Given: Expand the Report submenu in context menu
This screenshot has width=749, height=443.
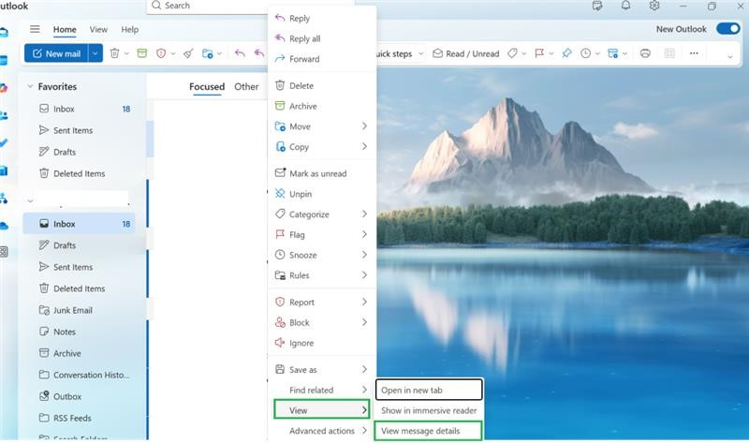Looking at the screenshot, I should tap(321, 303).
